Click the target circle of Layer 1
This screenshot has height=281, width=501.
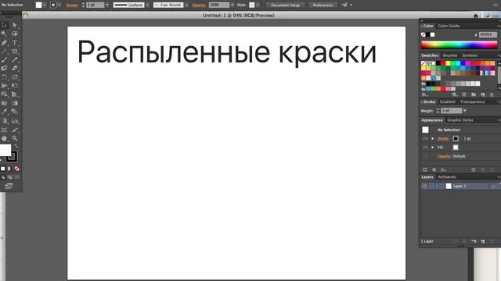pyautogui.click(x=492, y=186)
